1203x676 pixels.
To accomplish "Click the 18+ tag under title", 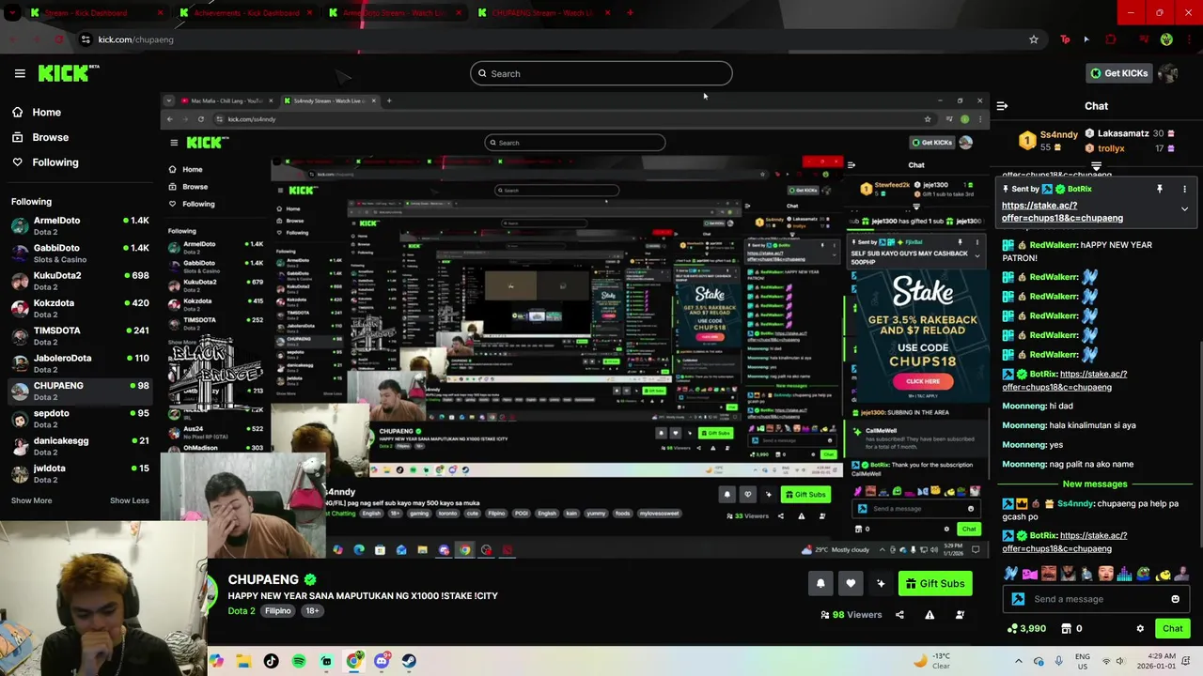I will [312, 610].
